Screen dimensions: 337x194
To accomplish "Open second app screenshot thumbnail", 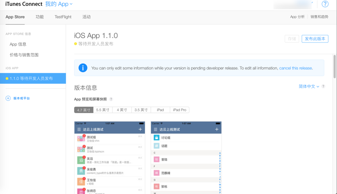I will tap(186, 158).
